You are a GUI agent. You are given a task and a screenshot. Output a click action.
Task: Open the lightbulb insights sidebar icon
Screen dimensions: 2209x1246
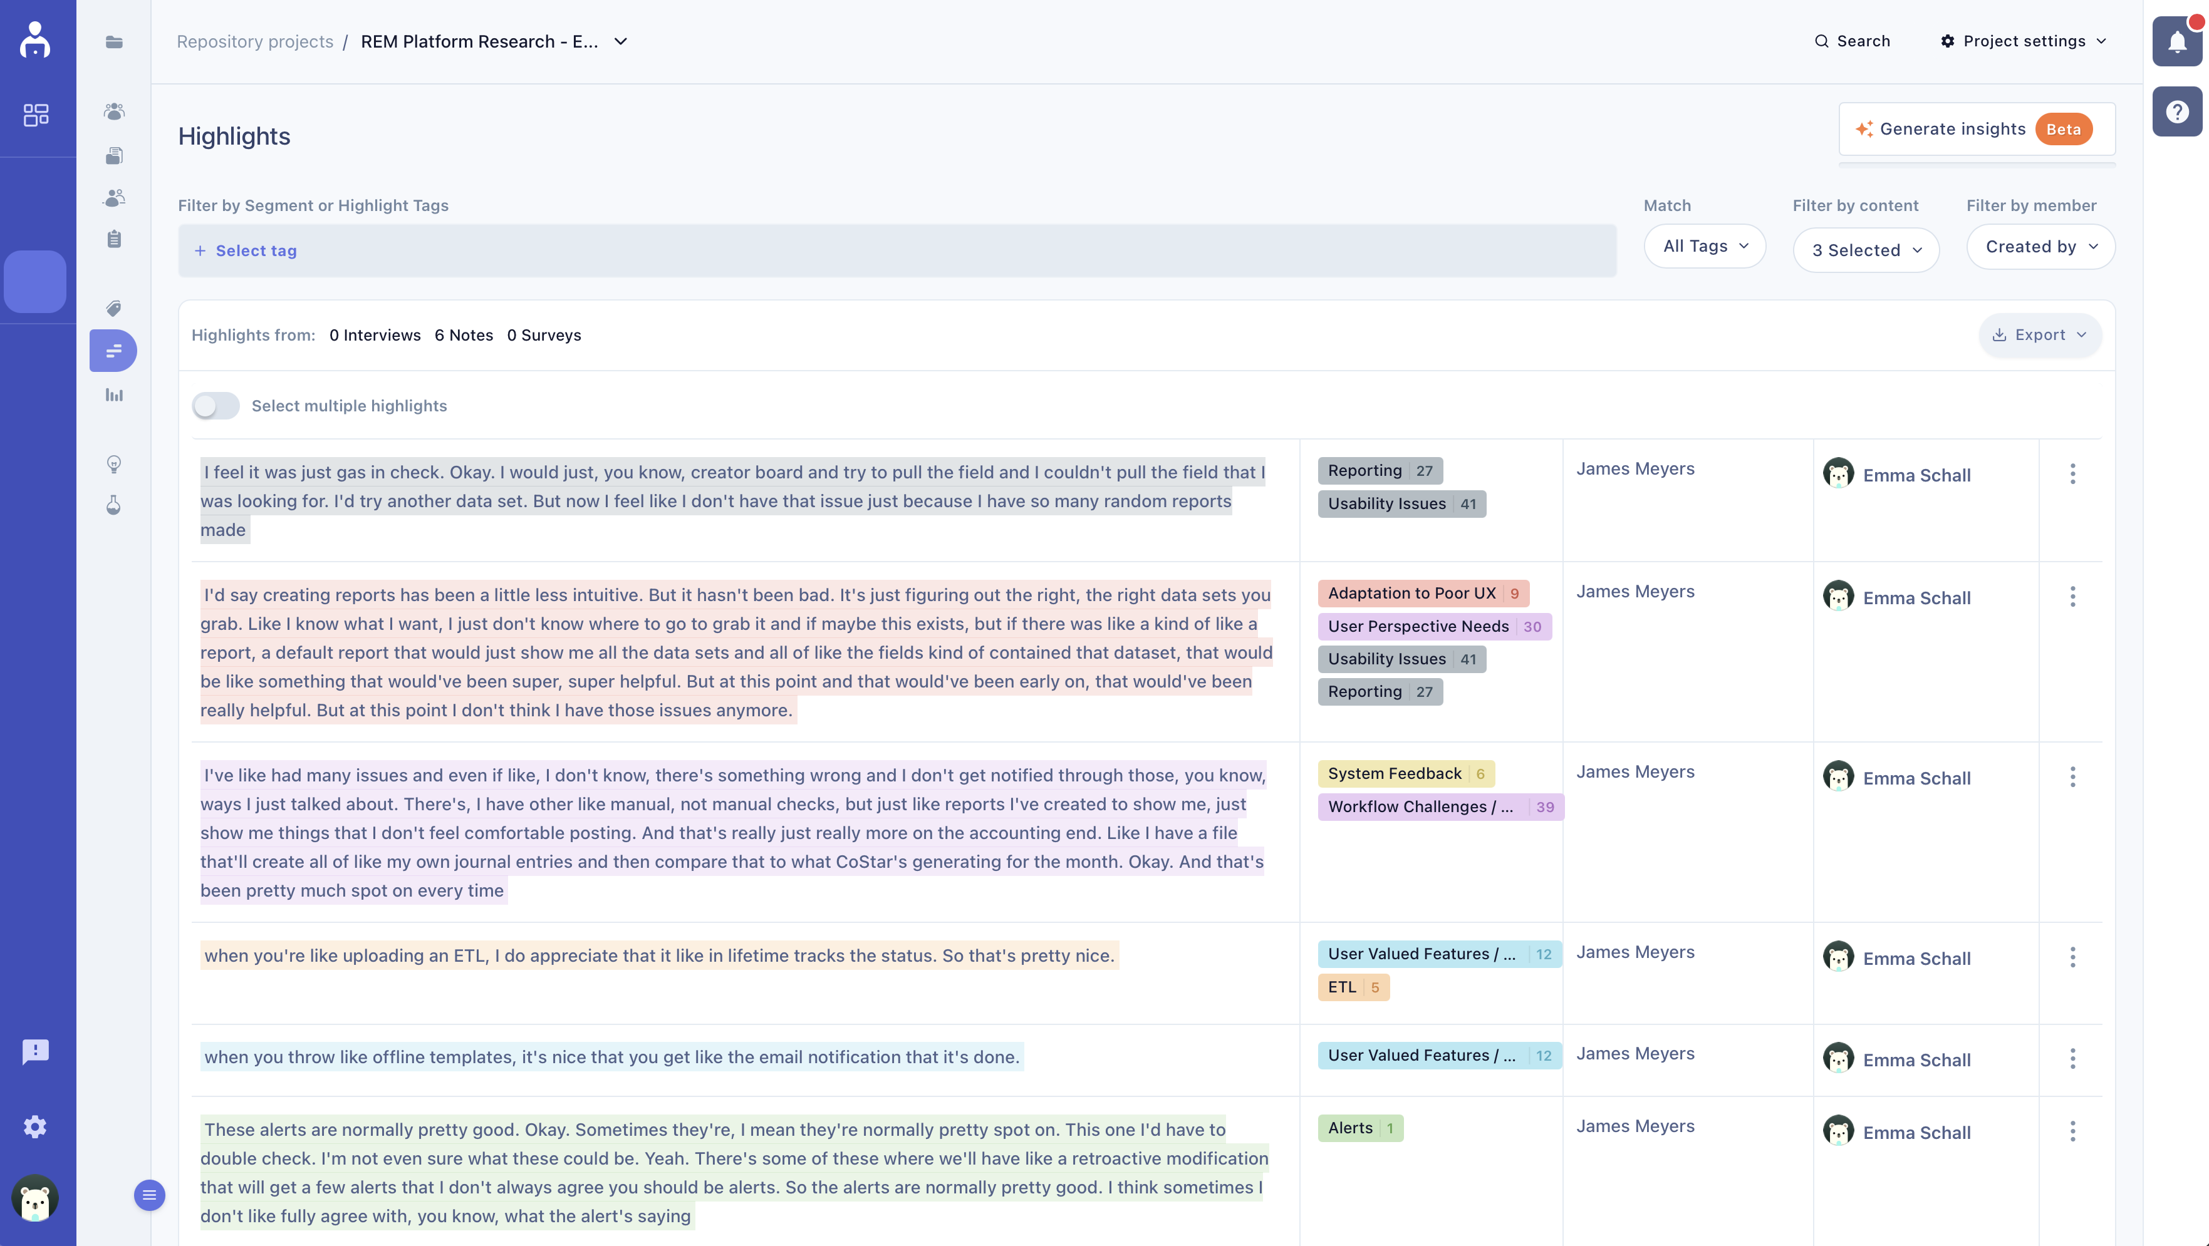[114, 465]
